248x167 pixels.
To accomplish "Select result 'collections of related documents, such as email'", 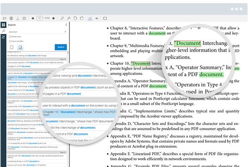I will pyautogui.click(x=32, y=138).
